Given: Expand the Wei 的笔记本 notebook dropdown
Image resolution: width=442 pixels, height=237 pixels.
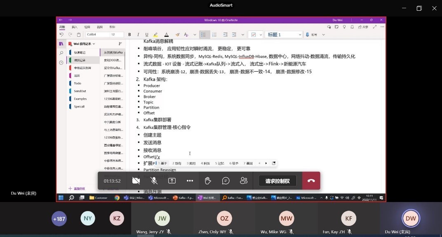Looking at the screenshot, I should [x=84, y=44].
